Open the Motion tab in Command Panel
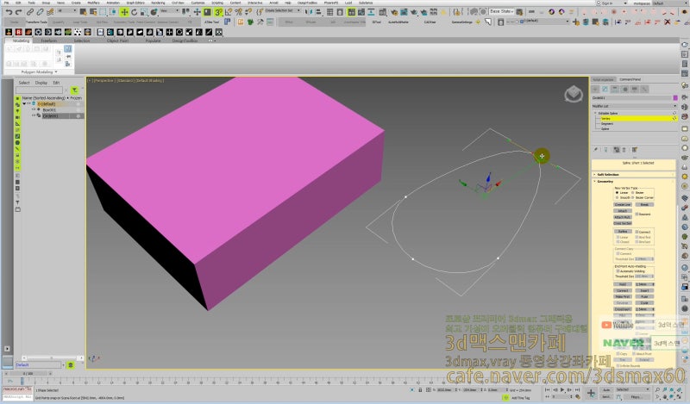 tap(625, 90)
